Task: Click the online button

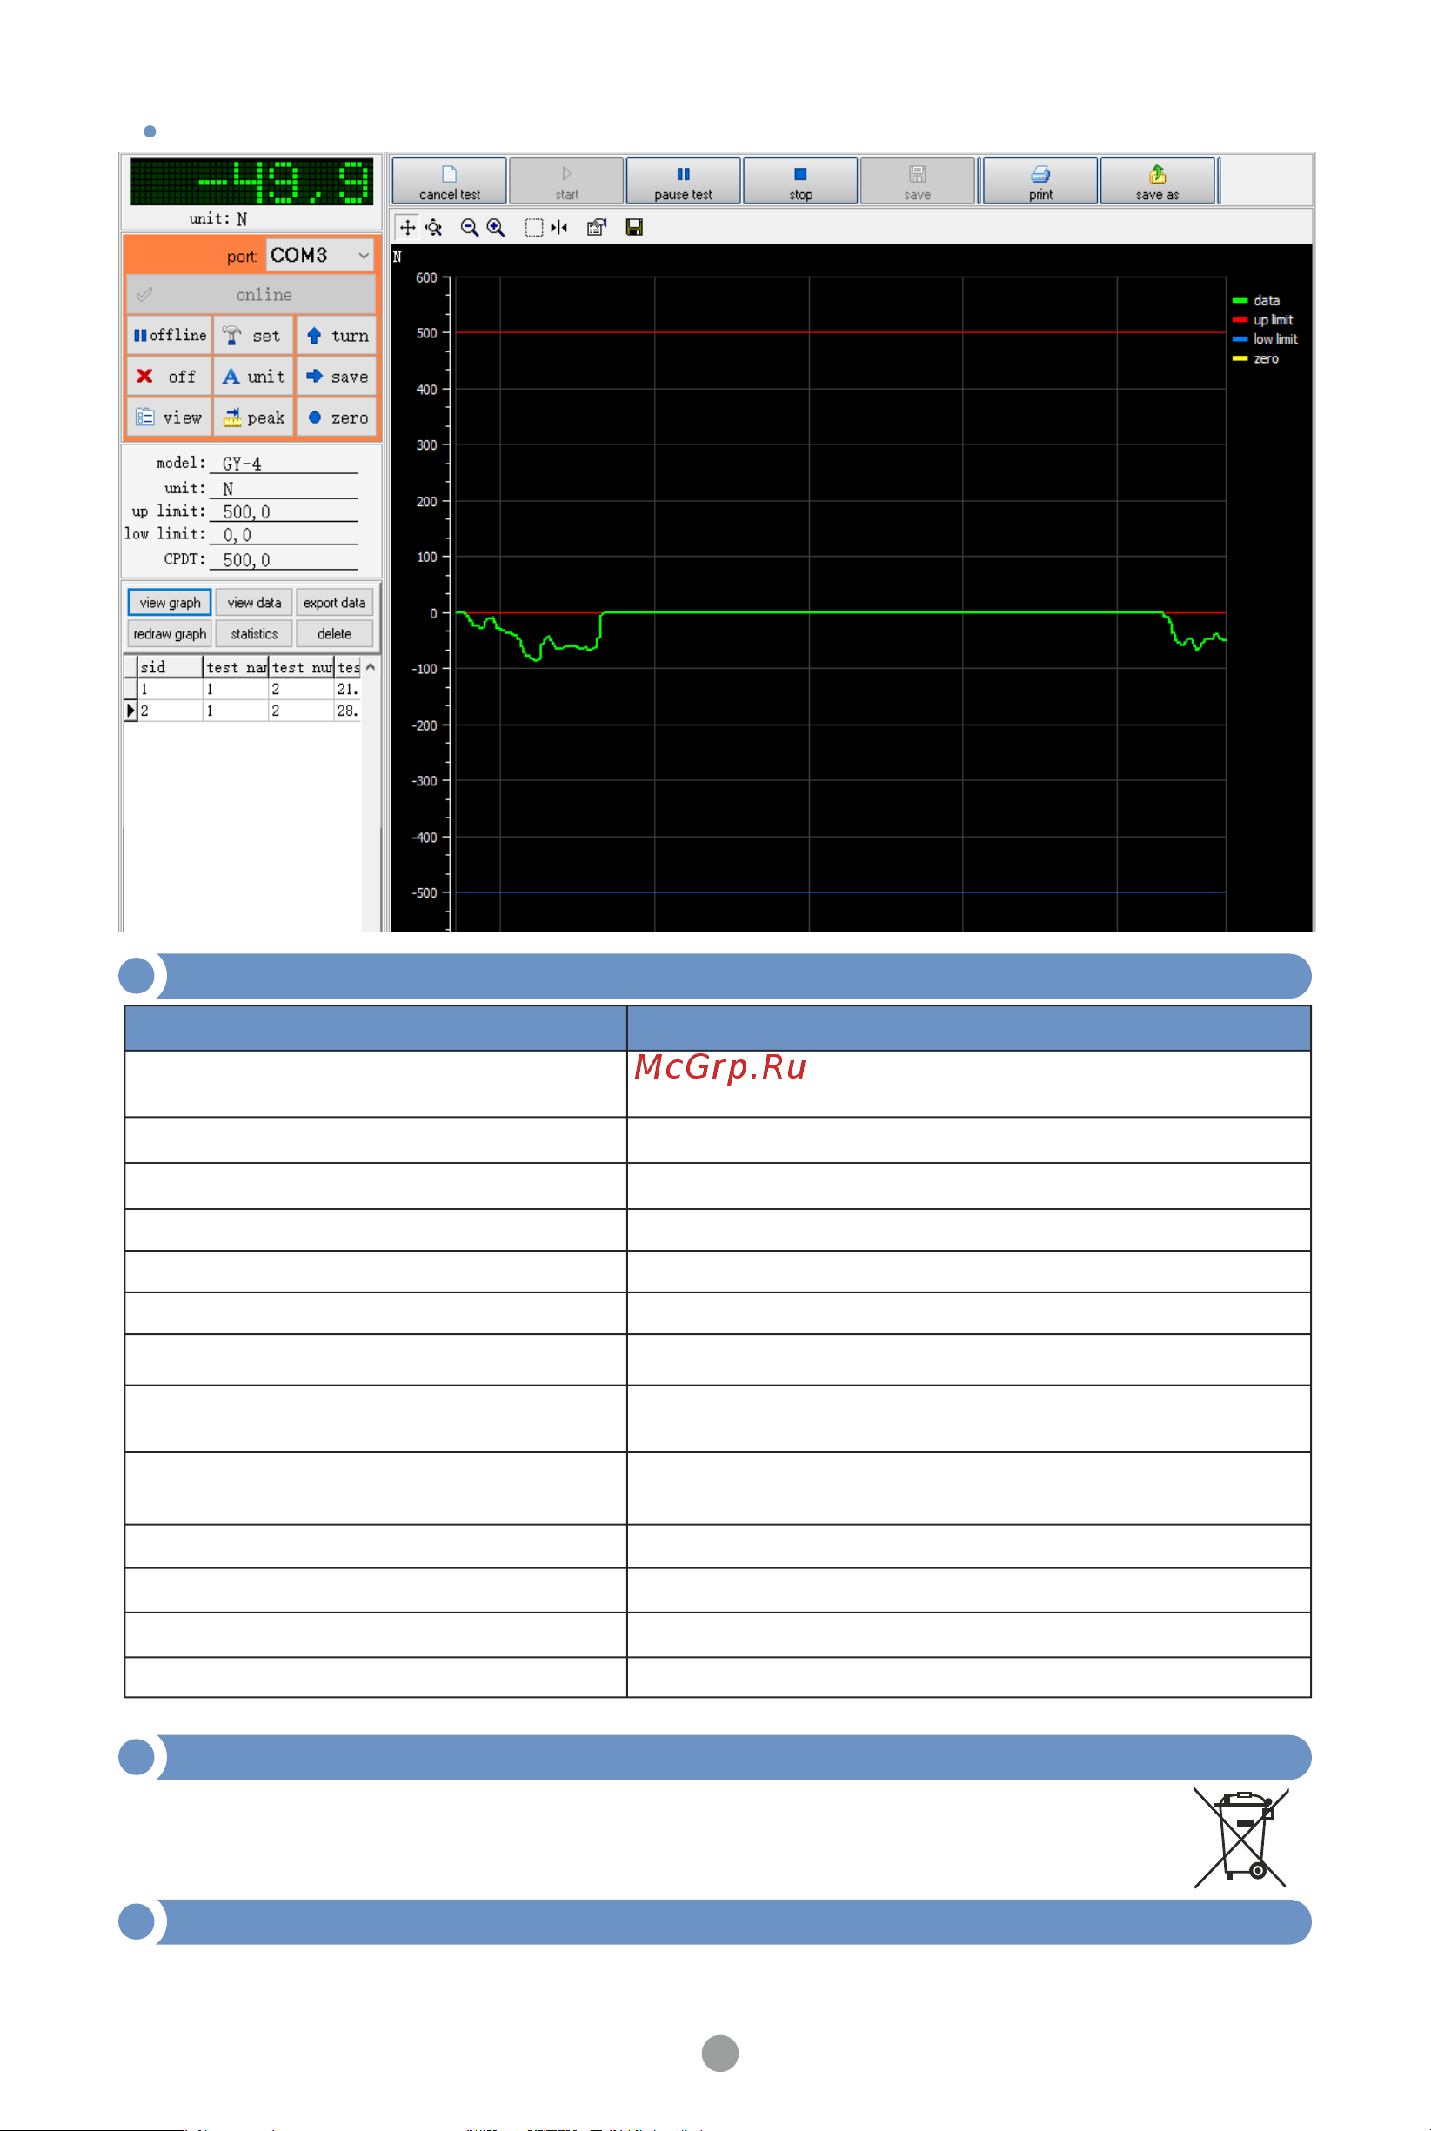Action: (250, 295)
